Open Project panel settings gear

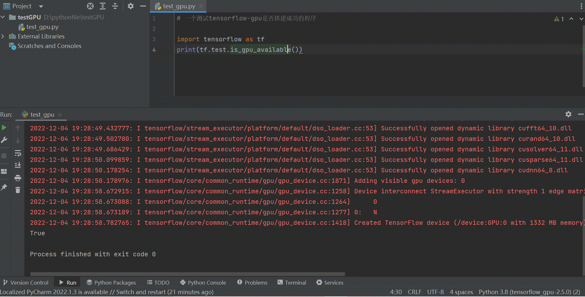(x=130, y=6)
